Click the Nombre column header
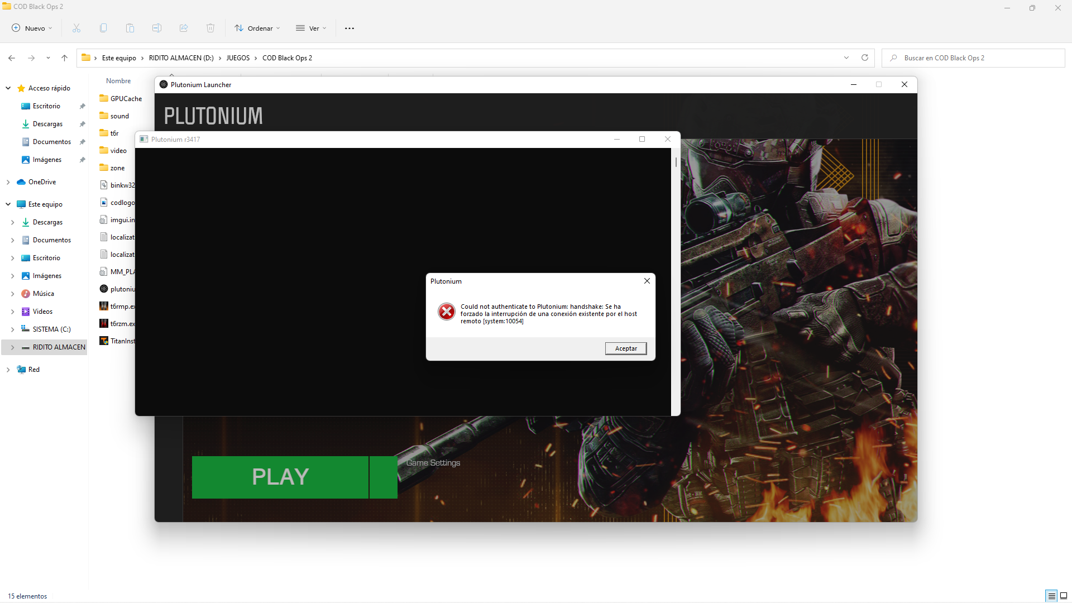The image size is (1072, 603). point(118,81)
